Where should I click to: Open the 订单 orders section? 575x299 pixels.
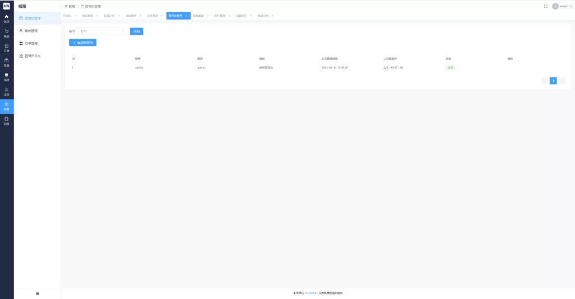7,48
